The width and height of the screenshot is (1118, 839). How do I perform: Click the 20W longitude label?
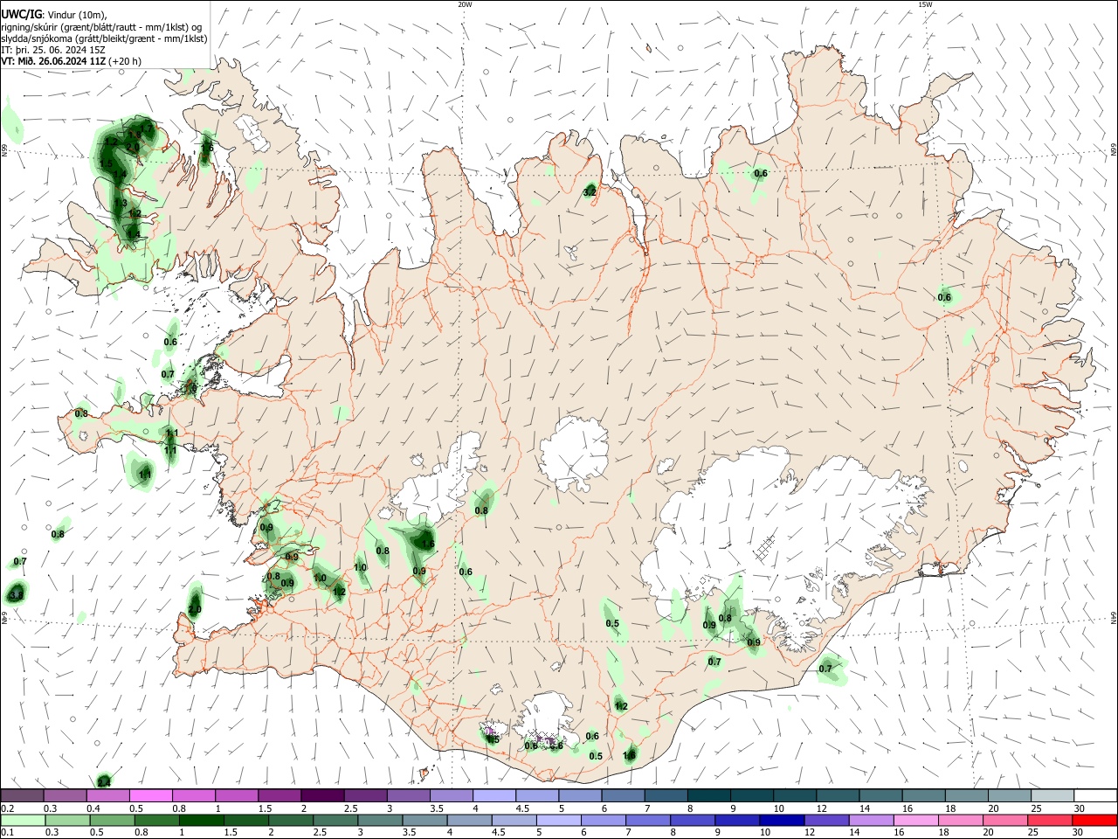[x=465, y=4]
